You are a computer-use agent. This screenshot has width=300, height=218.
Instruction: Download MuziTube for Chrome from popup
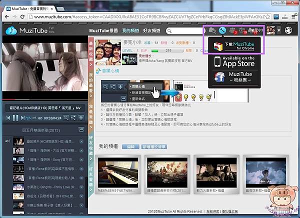tap(235, 46)
